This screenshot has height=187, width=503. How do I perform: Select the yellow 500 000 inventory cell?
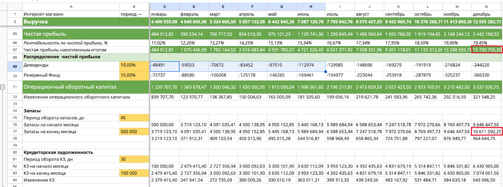click(x=134, y=132)
